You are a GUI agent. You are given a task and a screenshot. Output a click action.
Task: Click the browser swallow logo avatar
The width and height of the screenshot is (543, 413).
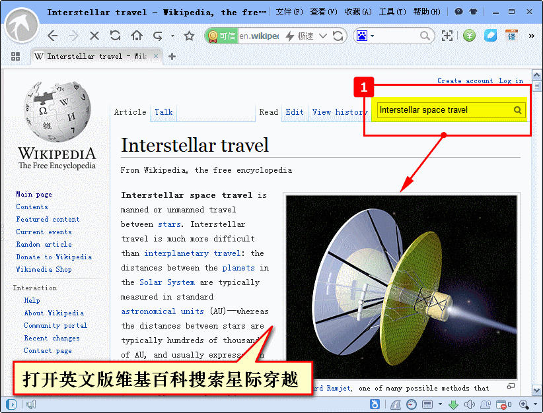[x=22, y=26]
